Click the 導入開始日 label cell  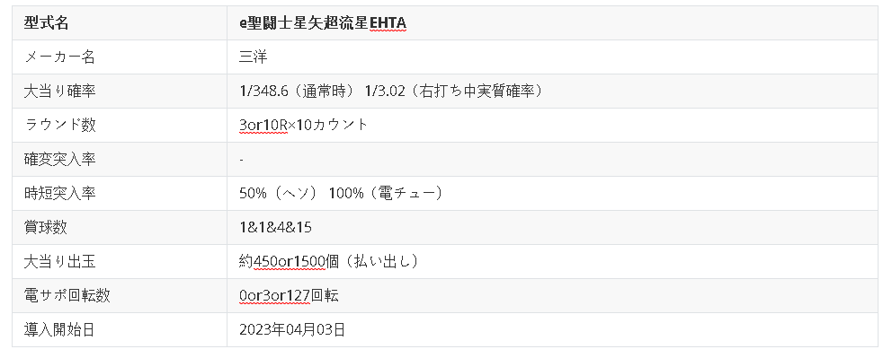(120, 329)
